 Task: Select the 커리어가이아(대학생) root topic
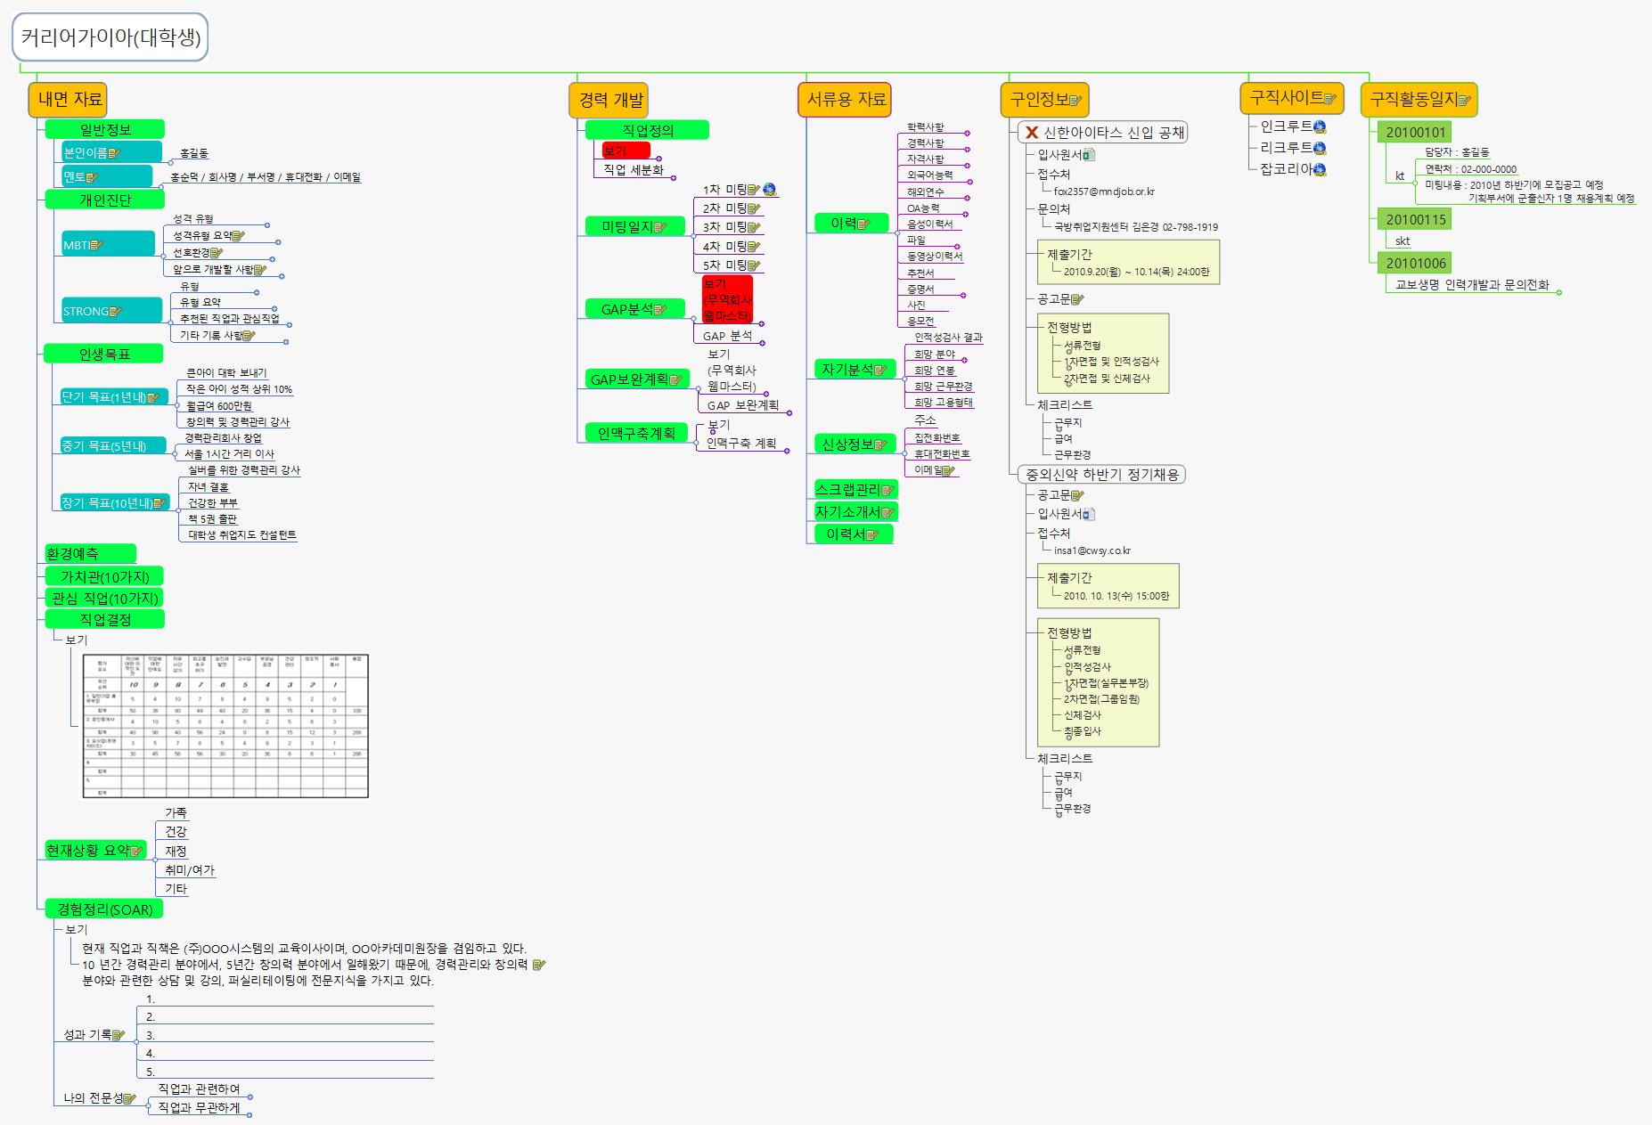pos(111,37)
